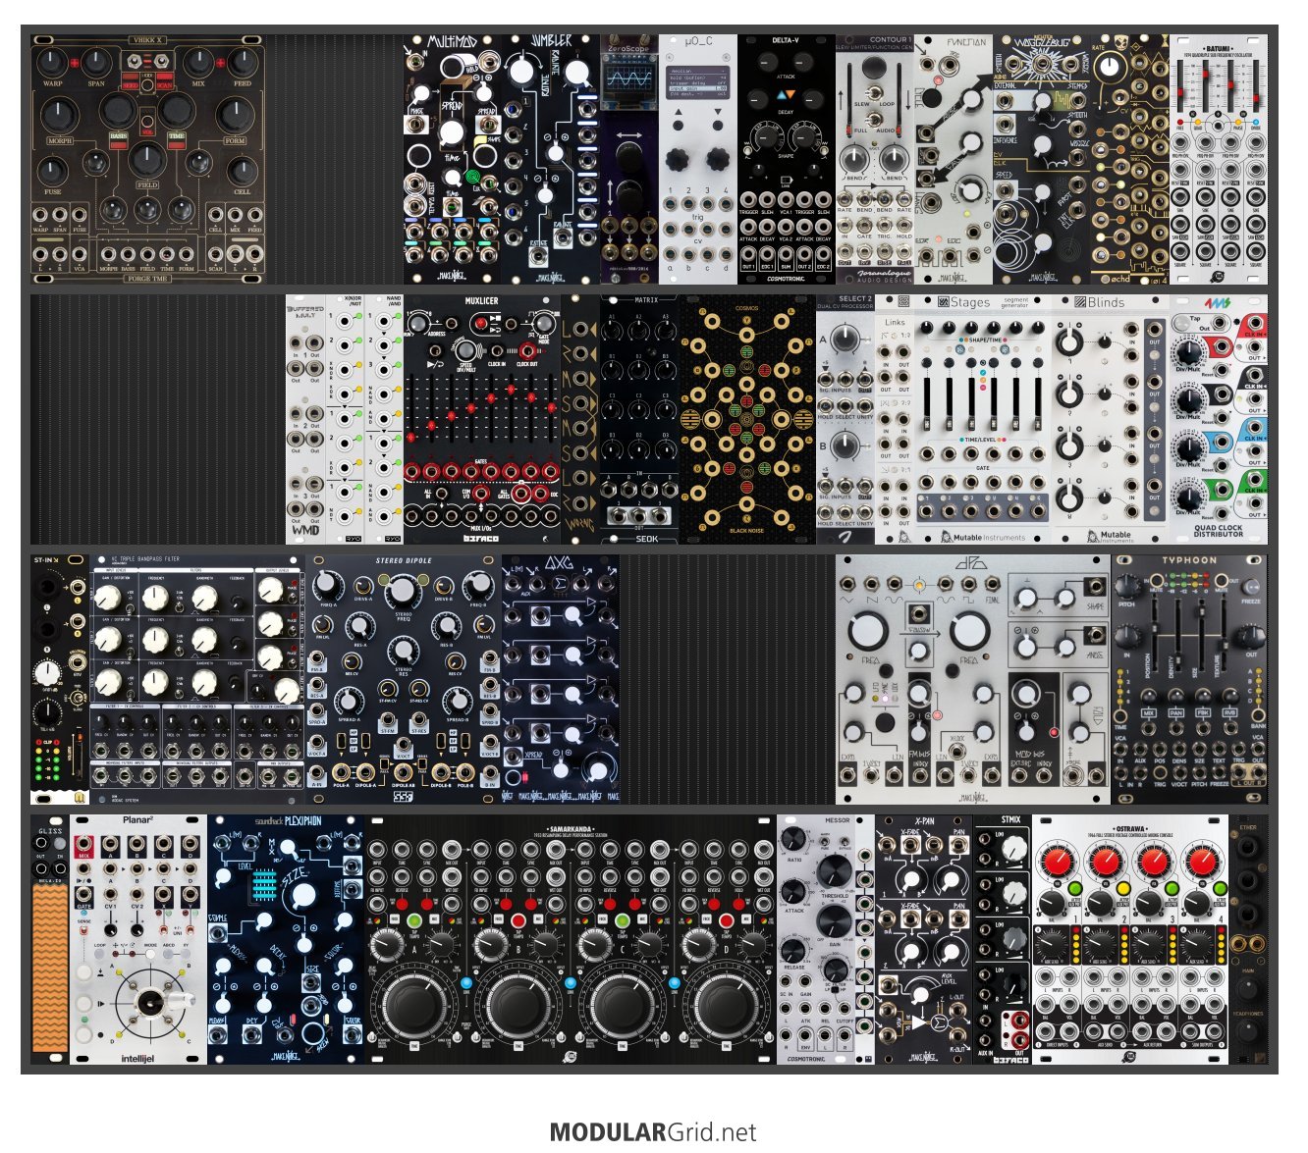Open the Wogglebug module

1042,160
